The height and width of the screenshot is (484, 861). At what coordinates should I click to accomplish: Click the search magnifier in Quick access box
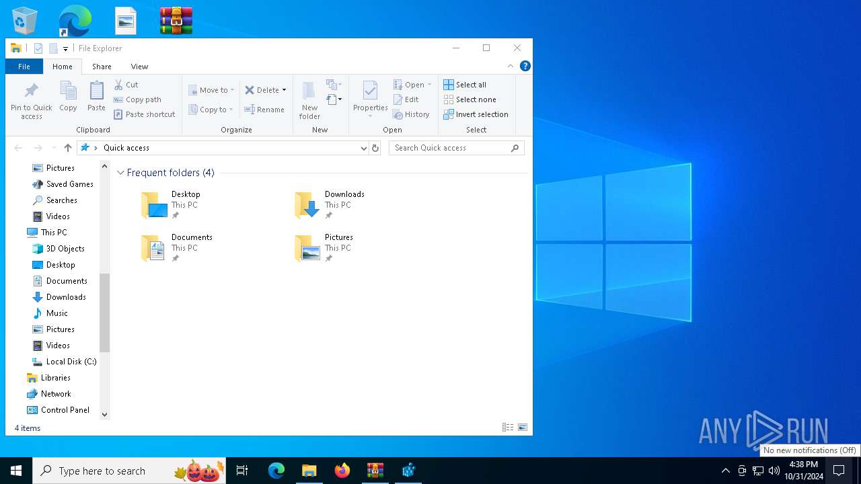coord(515,148)
